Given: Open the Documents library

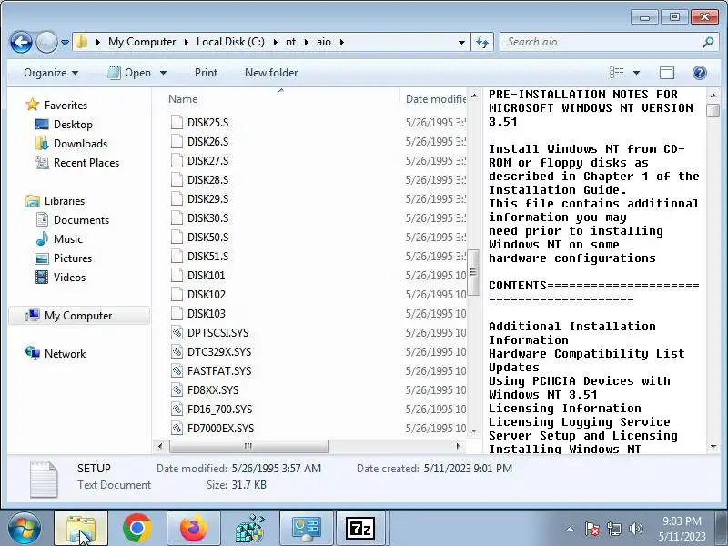Looking at the screenshot, I should click(81, 219).
